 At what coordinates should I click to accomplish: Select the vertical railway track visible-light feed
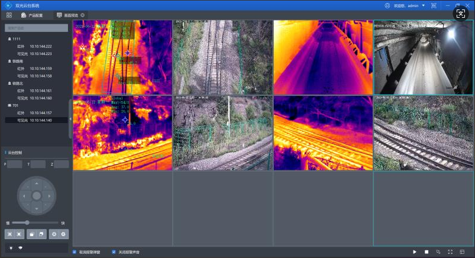click(222, 57)
